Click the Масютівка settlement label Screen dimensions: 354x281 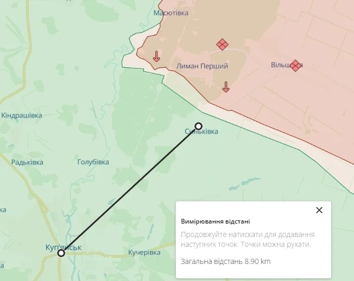(x=171, y=13)
